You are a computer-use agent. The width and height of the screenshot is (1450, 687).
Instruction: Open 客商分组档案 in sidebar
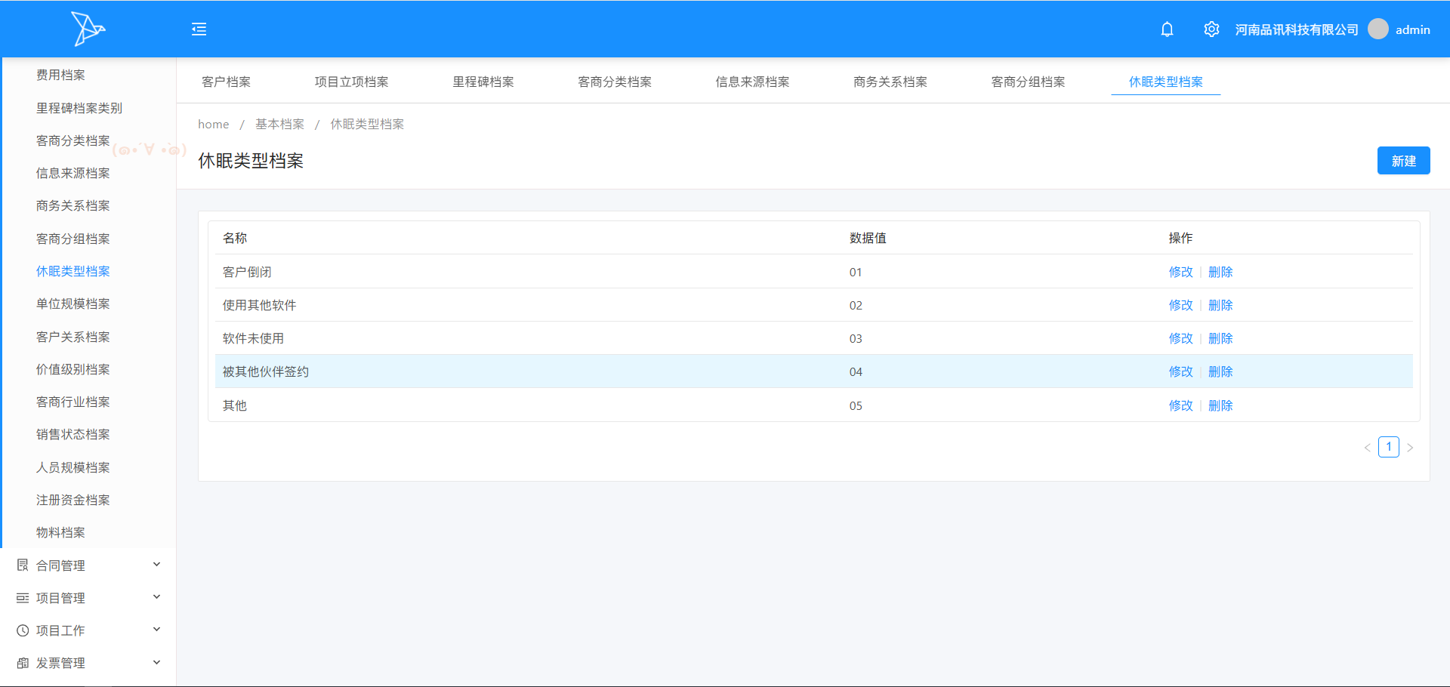[x=73, y=239]
